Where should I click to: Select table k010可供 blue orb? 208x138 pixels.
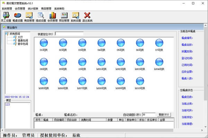(x=139, y=81)
